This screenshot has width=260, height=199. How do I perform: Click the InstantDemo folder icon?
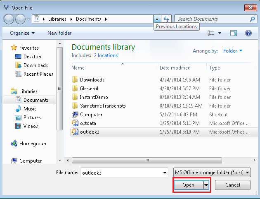[75, 97]
